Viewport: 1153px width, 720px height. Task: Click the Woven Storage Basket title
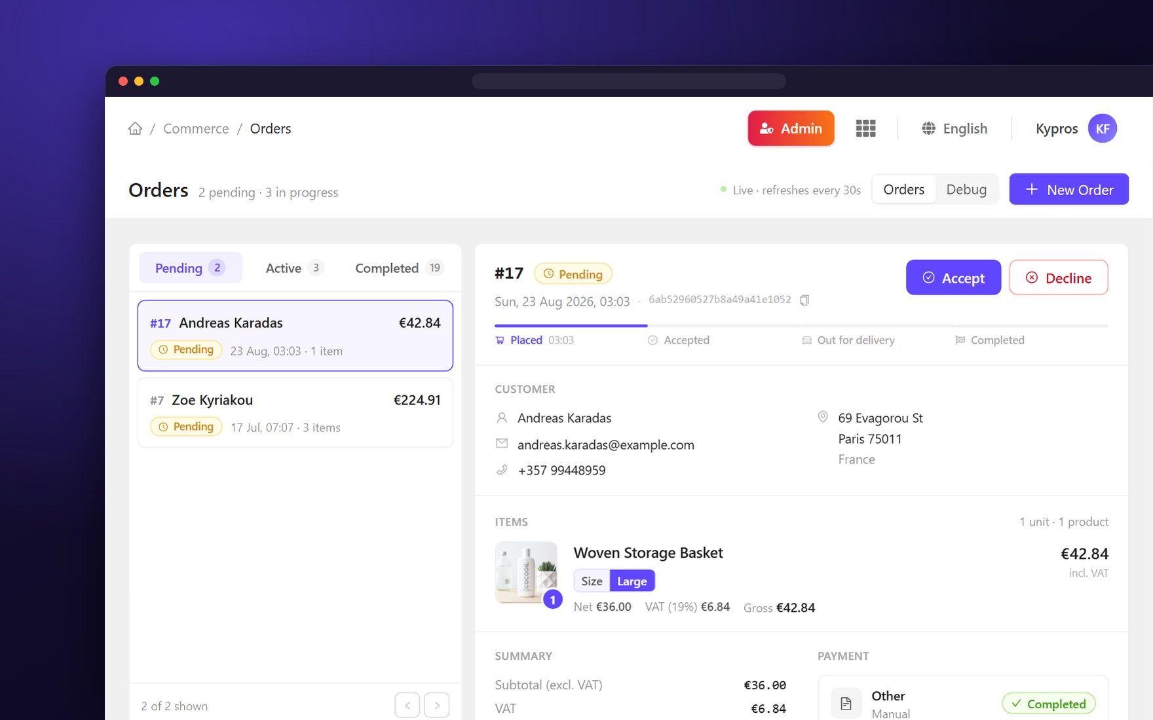click(x=648, y=552)
